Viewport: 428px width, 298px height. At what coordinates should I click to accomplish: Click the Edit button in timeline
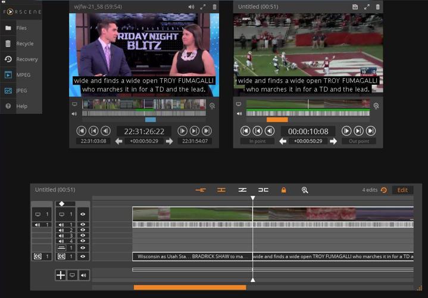[x=402, y=190]
